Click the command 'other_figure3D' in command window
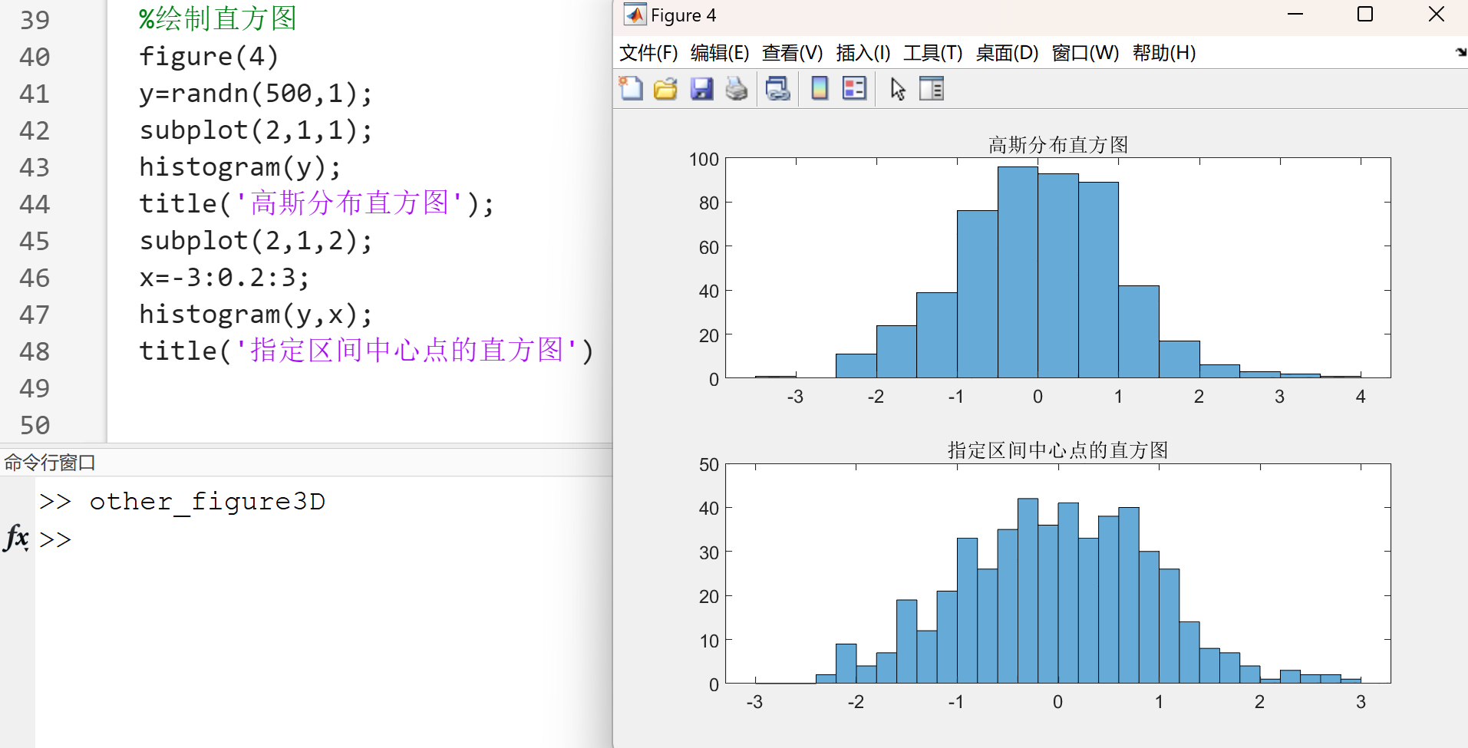The image size is (1468, 748). point(207,502)
